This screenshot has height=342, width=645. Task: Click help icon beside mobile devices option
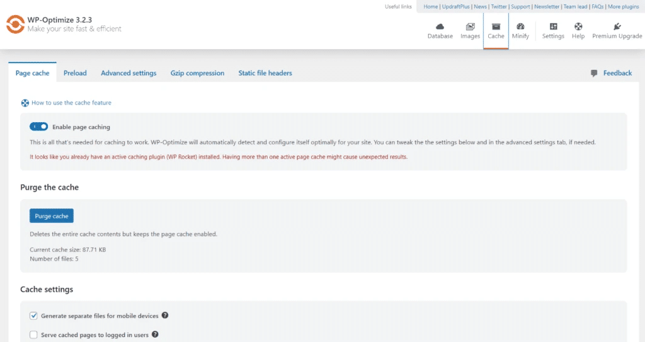(x=165, y=315)
